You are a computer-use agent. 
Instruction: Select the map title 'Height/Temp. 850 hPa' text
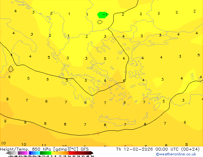point(25,149)
